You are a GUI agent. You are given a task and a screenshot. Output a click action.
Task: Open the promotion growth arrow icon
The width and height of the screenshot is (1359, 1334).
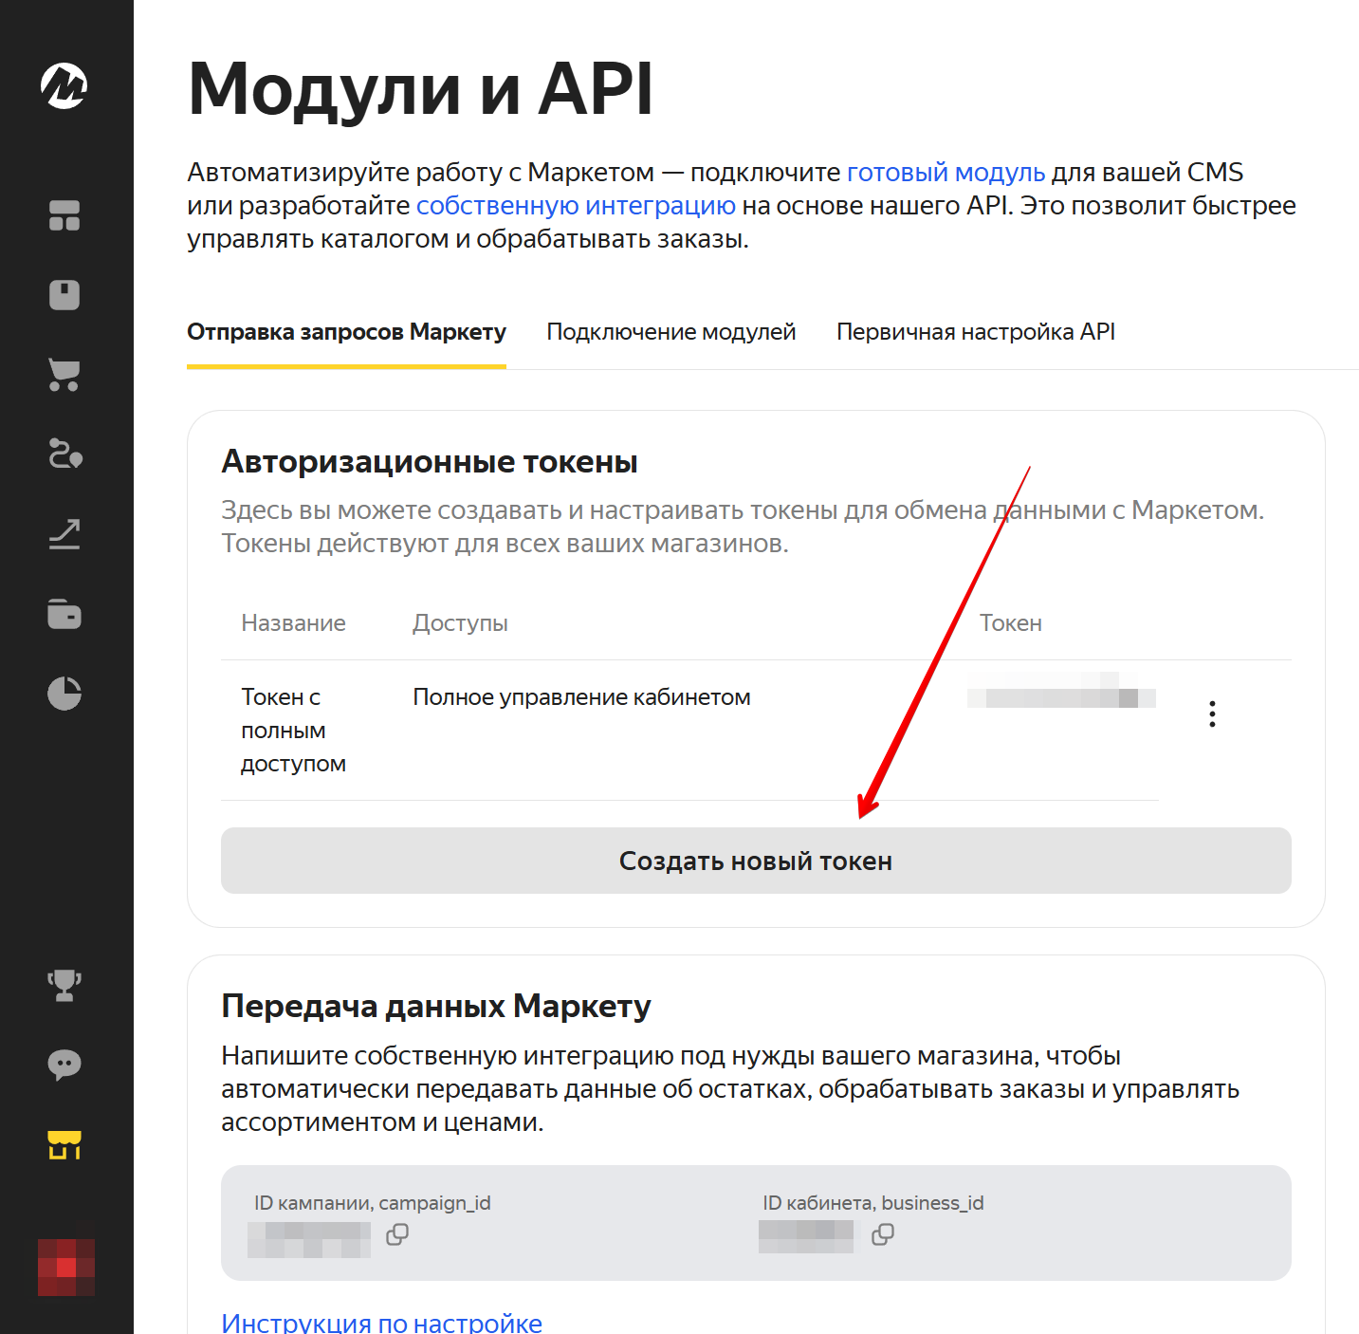[64, 534]
